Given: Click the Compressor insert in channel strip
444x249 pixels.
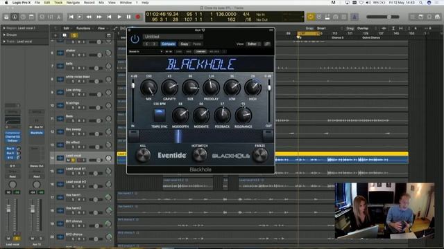Looking at the screenshot, I should click(12, 133).
